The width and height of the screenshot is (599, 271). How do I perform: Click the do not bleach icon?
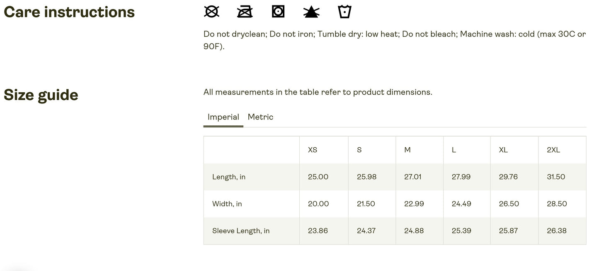[311, 12]
